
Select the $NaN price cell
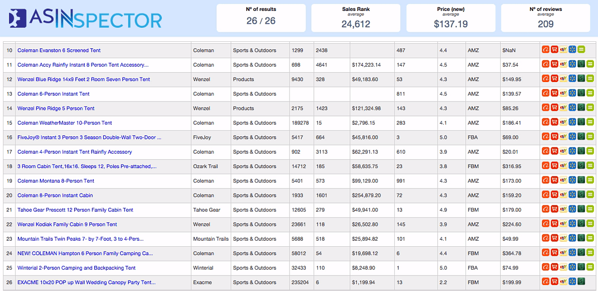tap(520, 50)
